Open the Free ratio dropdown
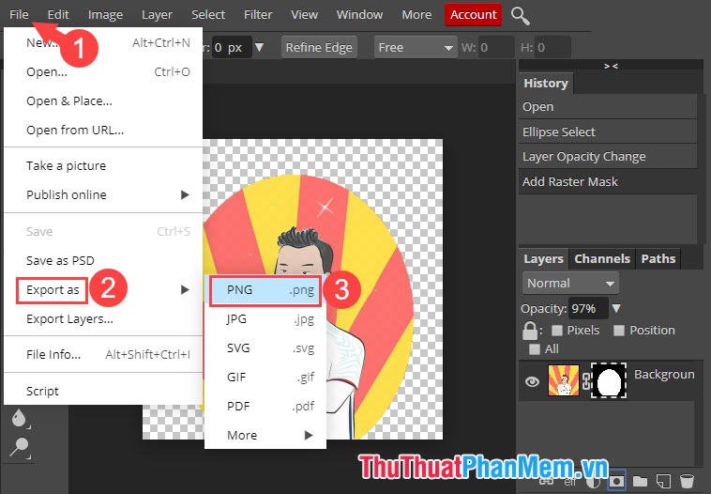The width and height of the screenshot is (711, 494). point(415,47)
